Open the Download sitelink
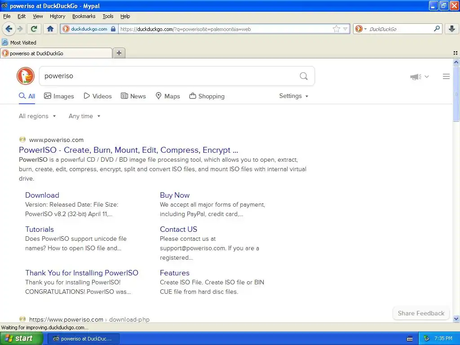 (42, 195)
